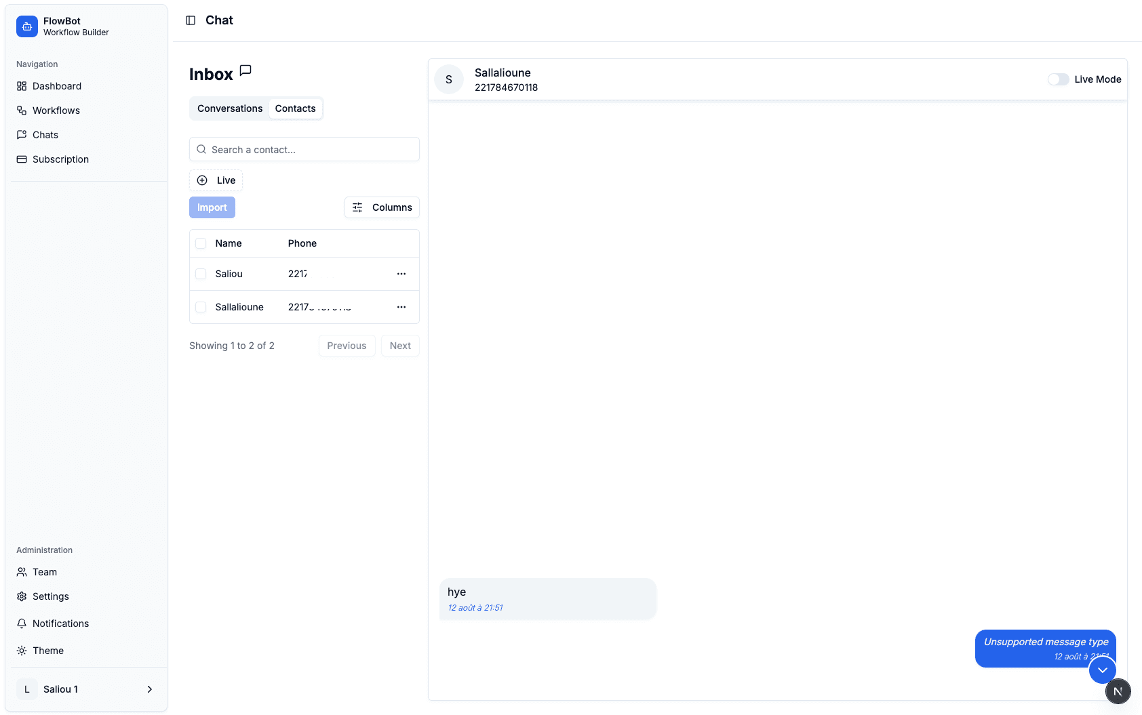The width and height of the screenshot is (1142, 715).
Task: Check the box for Saliou contact
Action: click(x=201, y=274)
